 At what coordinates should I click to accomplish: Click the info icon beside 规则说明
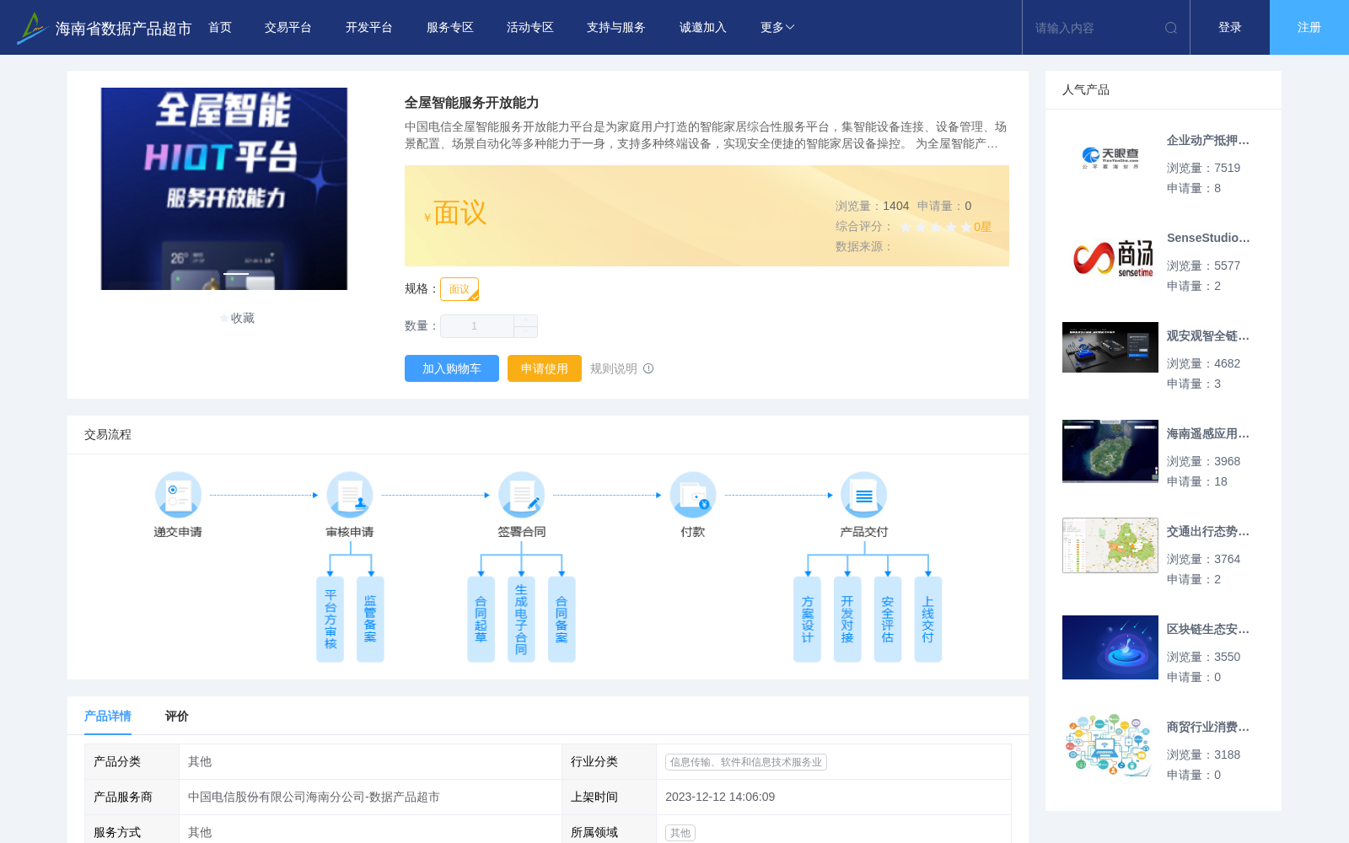point(648,368)
